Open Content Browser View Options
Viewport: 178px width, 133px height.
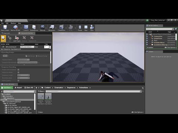[138, 112]
